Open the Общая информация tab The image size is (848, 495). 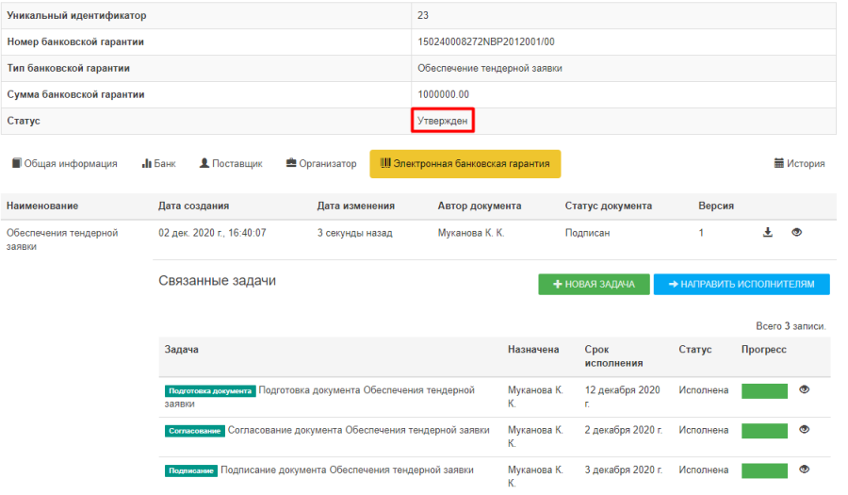click(64, 164)
